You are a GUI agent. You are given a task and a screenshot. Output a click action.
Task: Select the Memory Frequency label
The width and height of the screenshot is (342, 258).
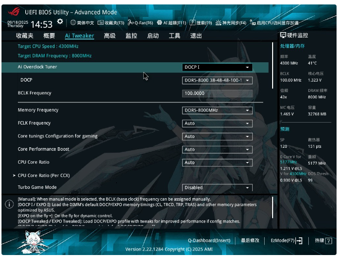[x=38, y=110]
